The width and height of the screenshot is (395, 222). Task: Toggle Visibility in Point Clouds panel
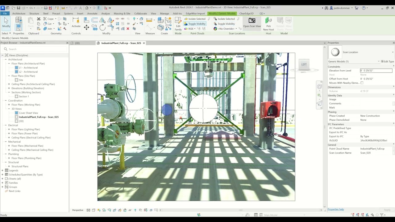click(x=194, y=24)
